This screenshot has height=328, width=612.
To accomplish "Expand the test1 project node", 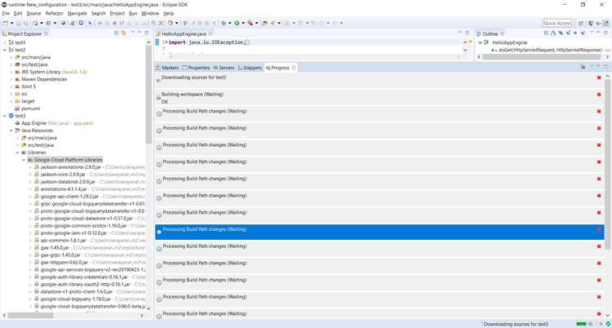I will click(x=5, y=42).
